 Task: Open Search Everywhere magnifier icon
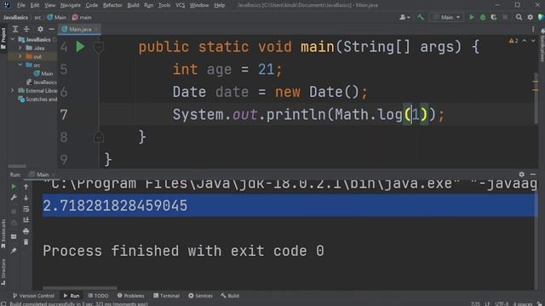coord(519,17)
